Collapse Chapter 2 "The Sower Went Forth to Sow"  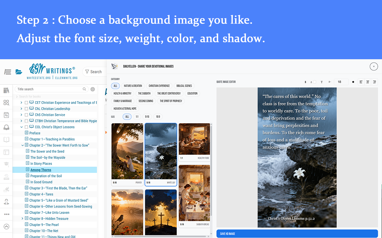click(22, 145)
